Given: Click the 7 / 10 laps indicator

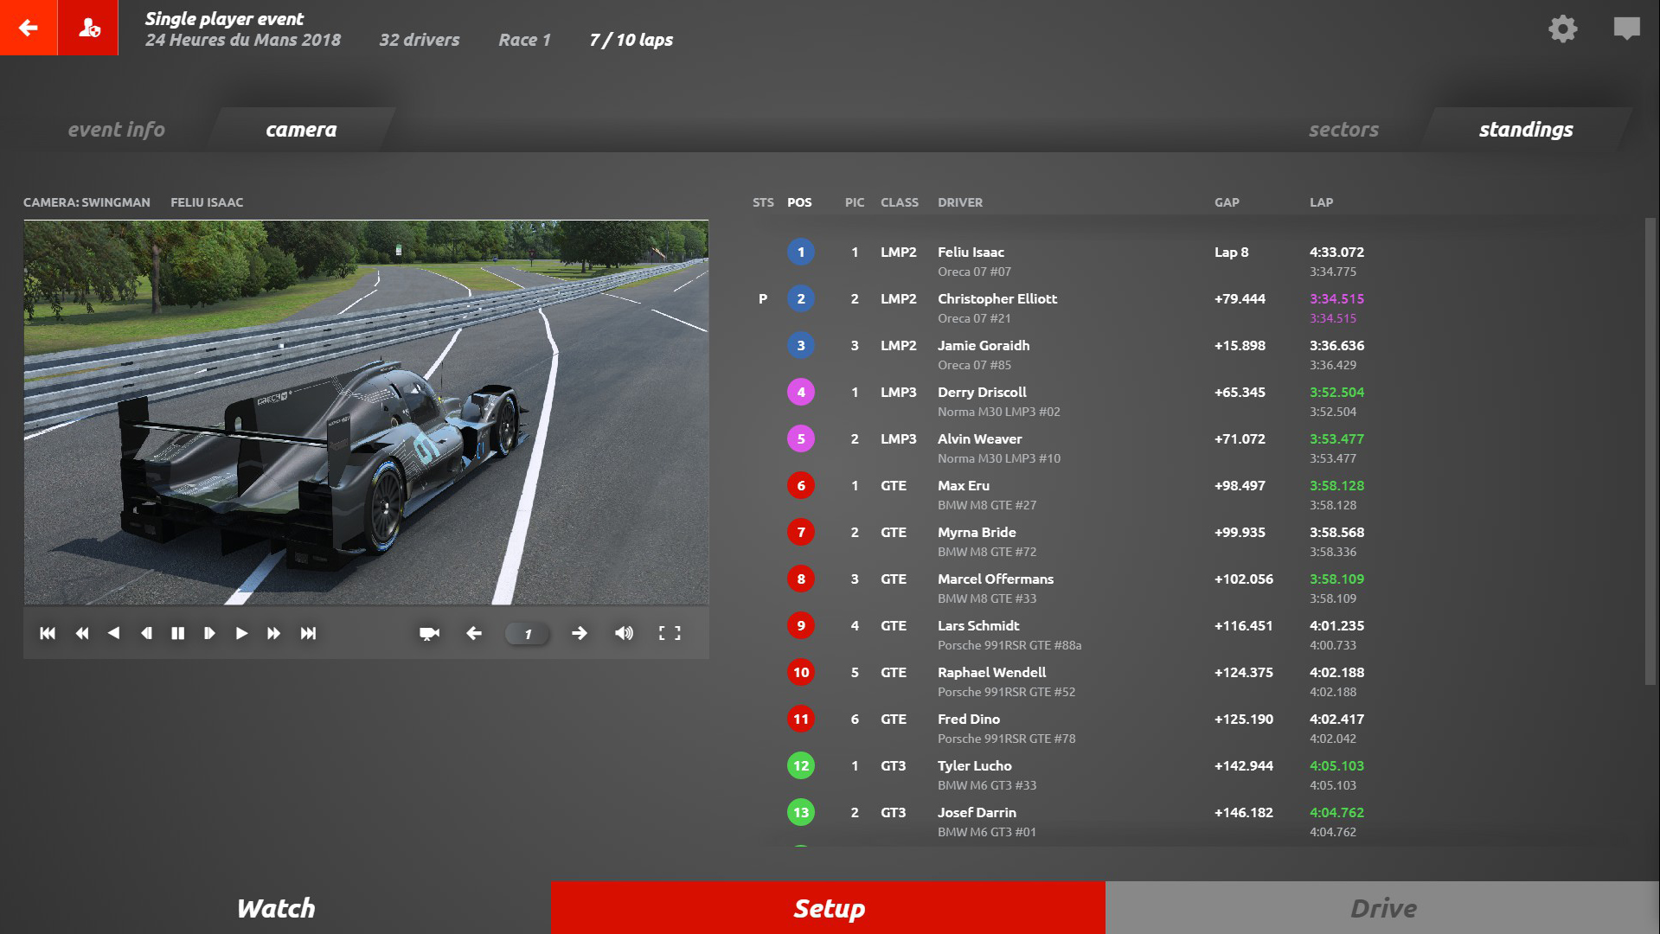Looking at the screenshot, I should (x=631, y=40).
